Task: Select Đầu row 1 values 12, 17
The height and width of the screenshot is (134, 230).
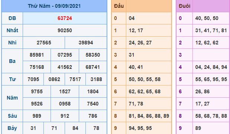Action: click(x=136, y=30)
